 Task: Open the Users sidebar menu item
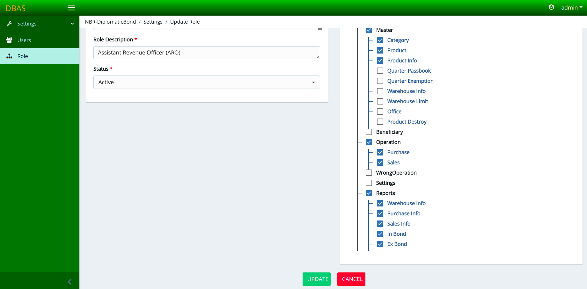[40, 40]
